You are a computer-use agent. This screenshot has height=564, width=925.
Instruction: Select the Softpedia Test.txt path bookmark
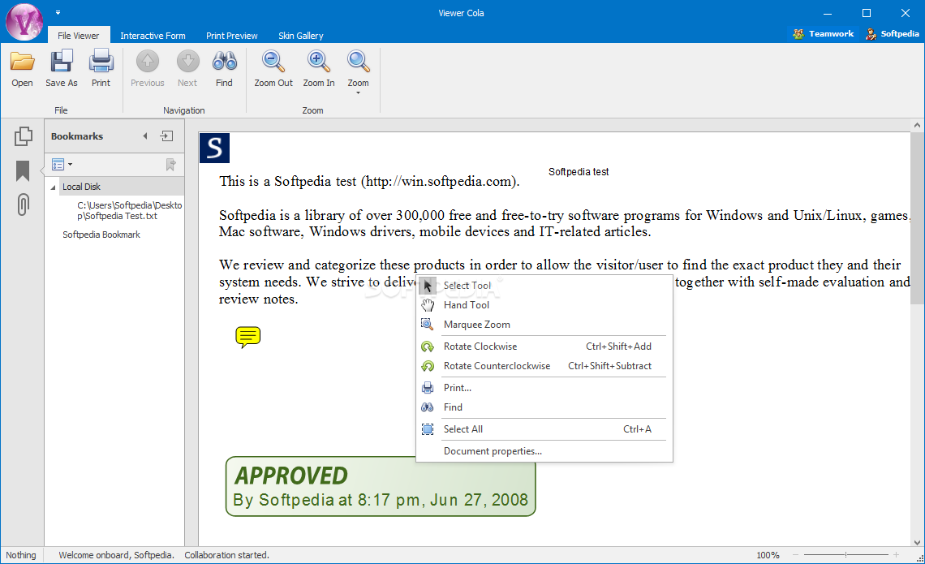coord(129,211)
